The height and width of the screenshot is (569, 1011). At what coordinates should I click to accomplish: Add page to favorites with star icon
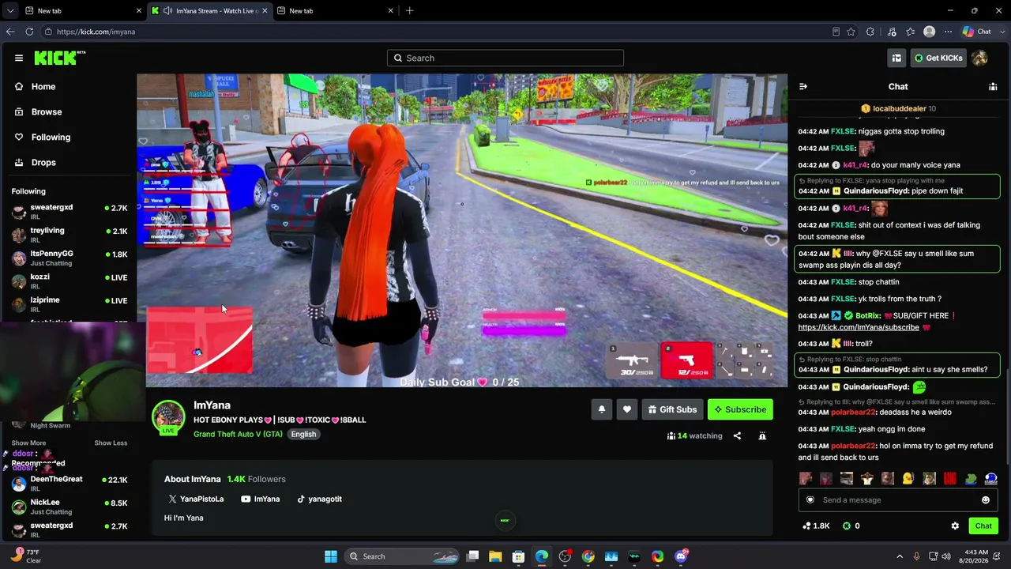click(851, 32)
